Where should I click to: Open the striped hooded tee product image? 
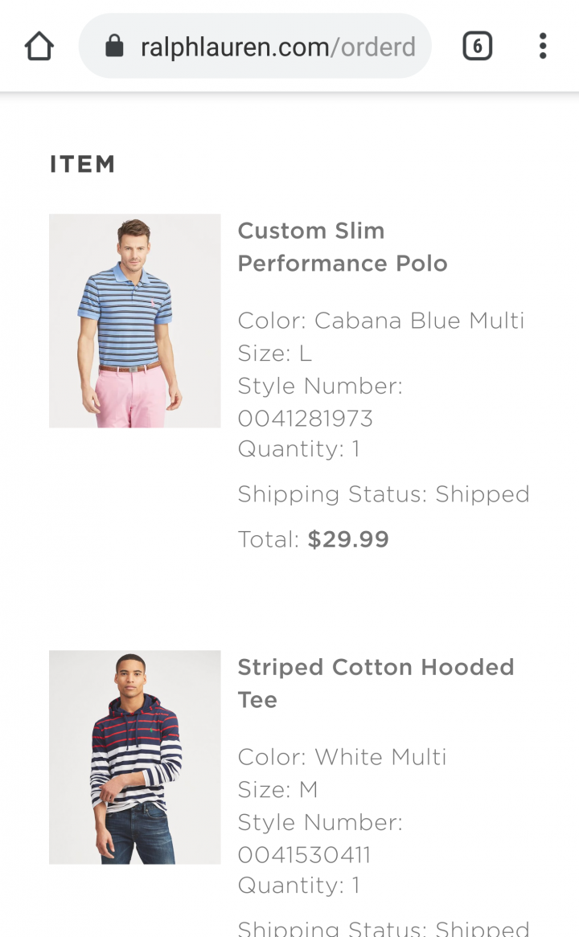coord(134,757)
